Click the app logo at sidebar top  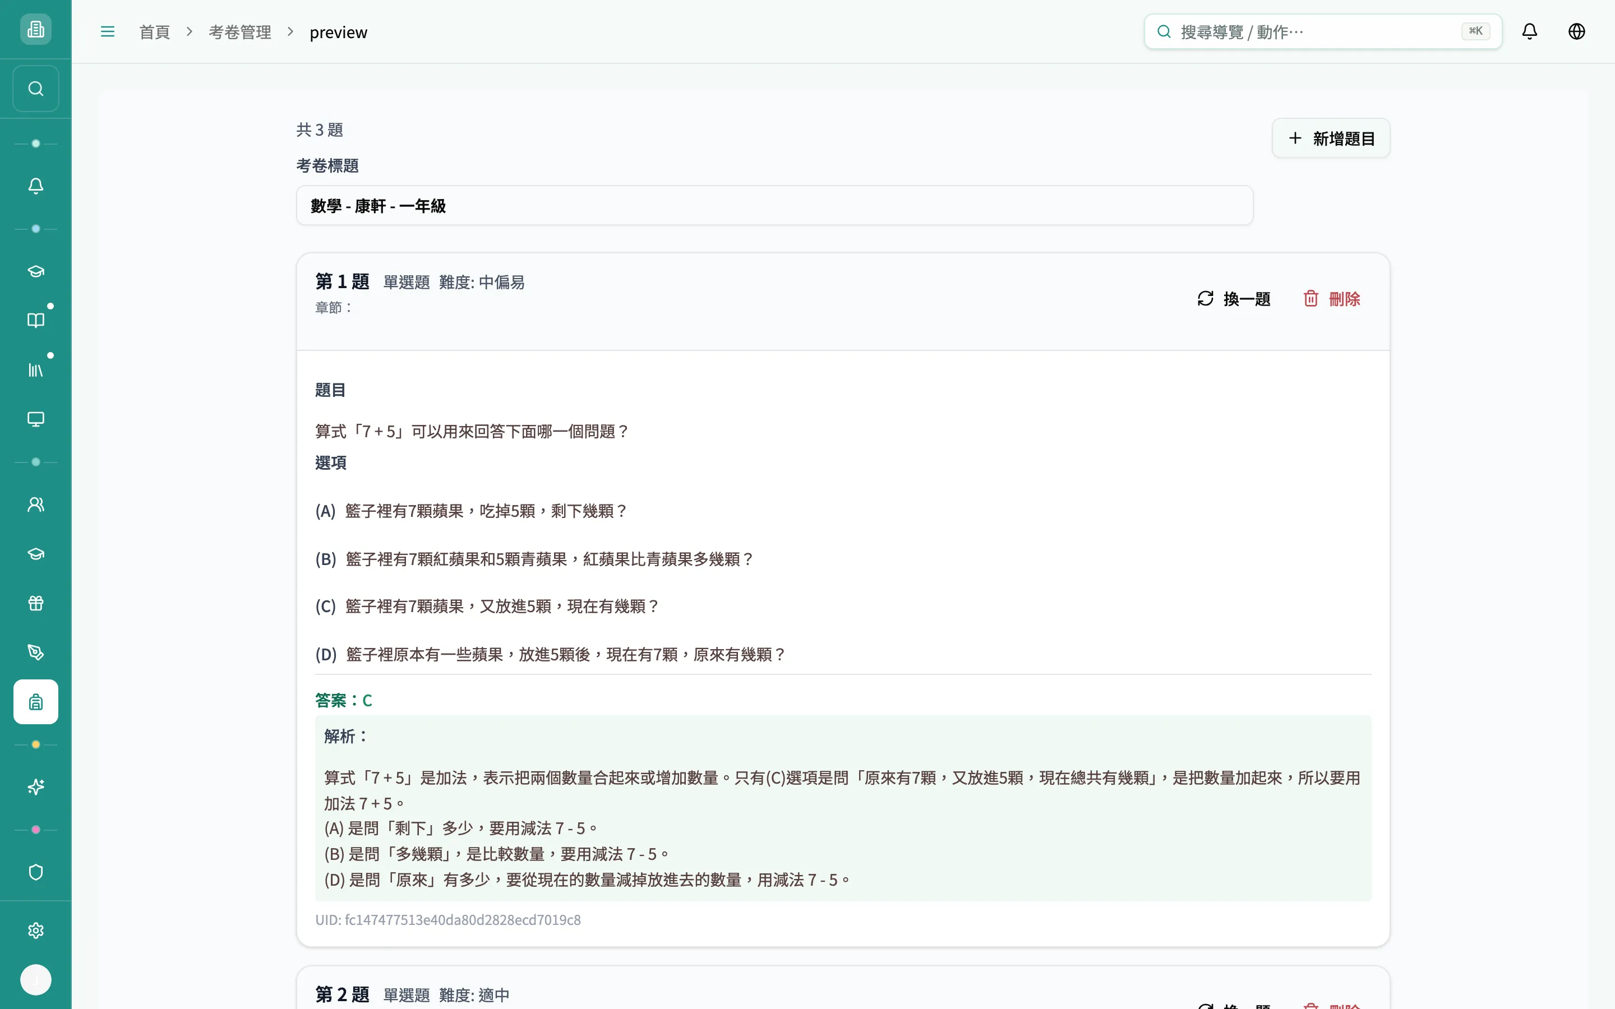(35, 29)
